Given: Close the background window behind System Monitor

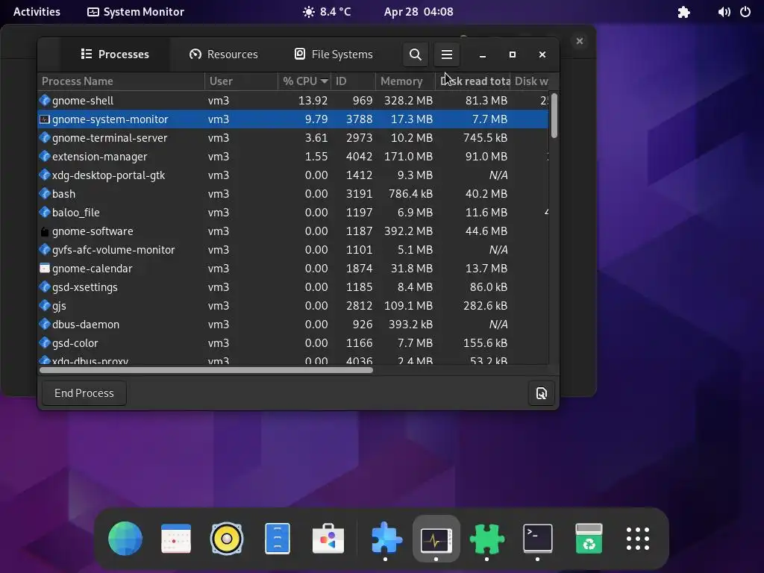Looking at the screenshot, I should [579, 41].
